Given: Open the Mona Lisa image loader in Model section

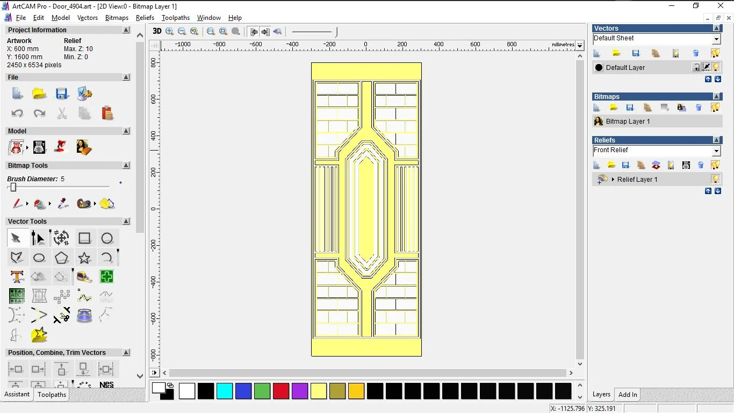Looking at the screenshot, I should [x=84, y=146].
